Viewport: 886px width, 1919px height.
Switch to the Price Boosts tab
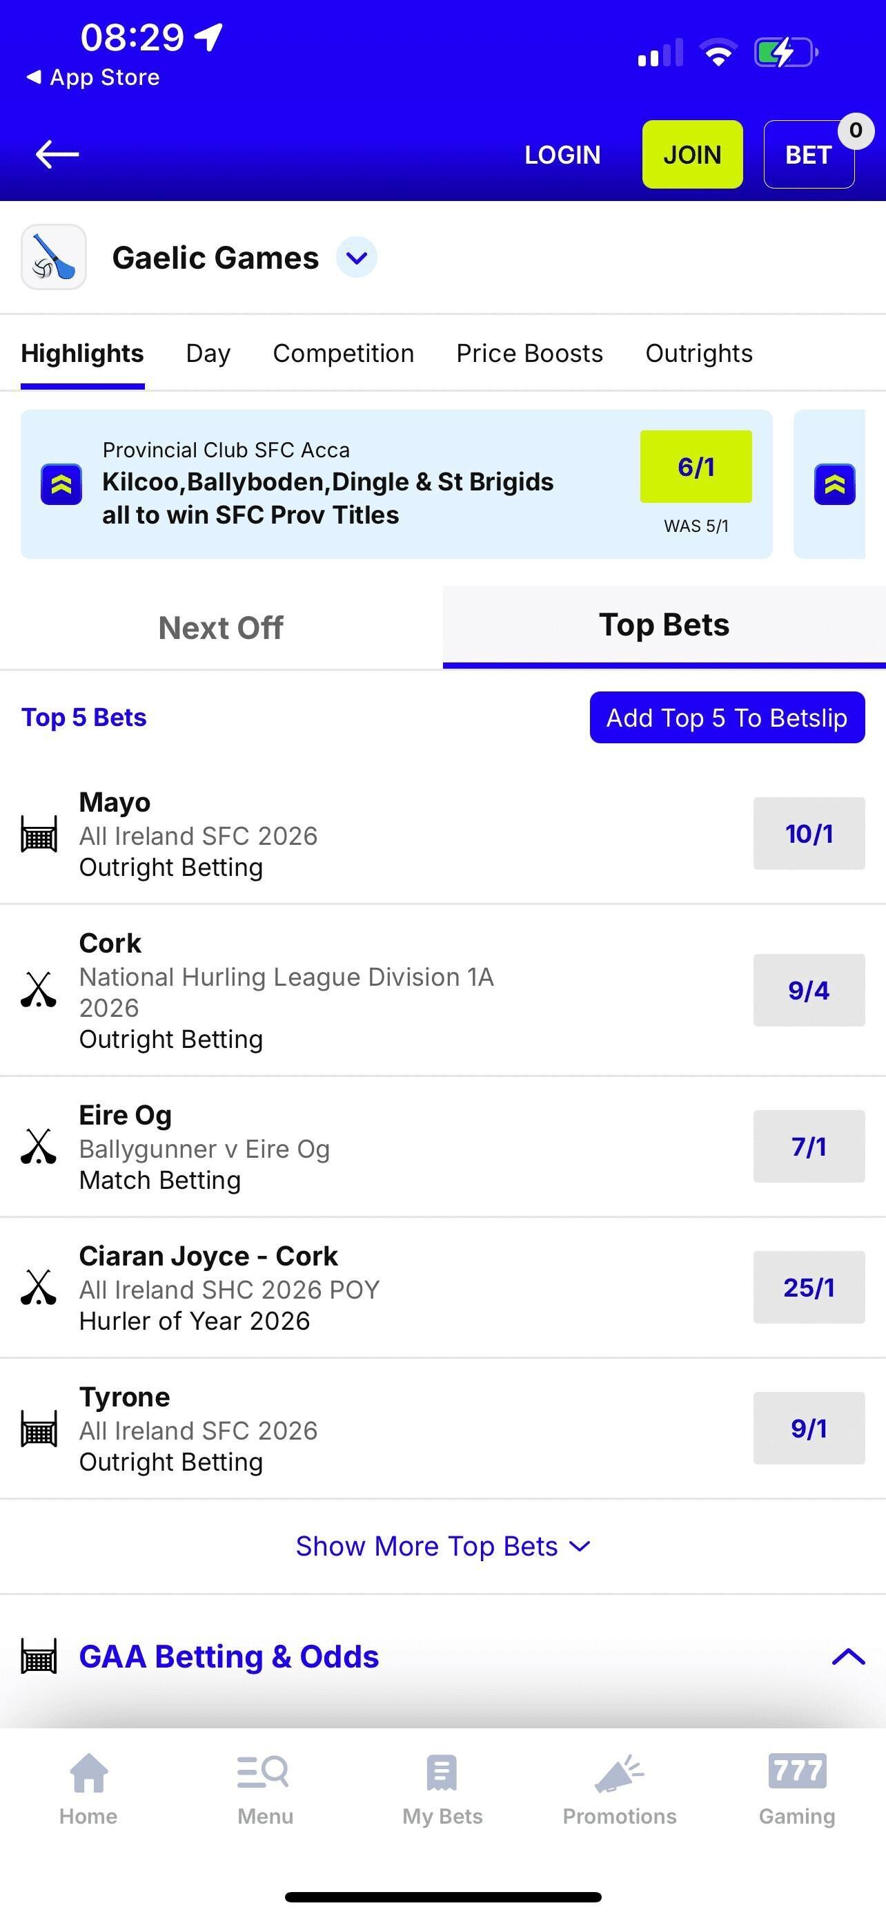[530, 353]
